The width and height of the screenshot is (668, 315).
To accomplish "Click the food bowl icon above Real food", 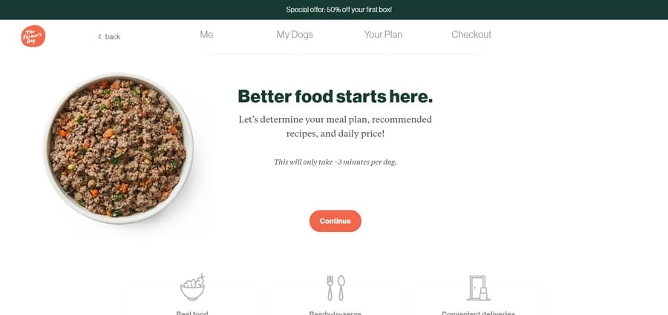I will pyautogui.click(x=192, y=288).
